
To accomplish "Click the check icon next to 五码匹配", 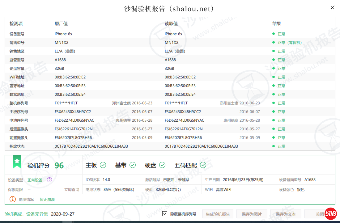I will click(203, 165).
